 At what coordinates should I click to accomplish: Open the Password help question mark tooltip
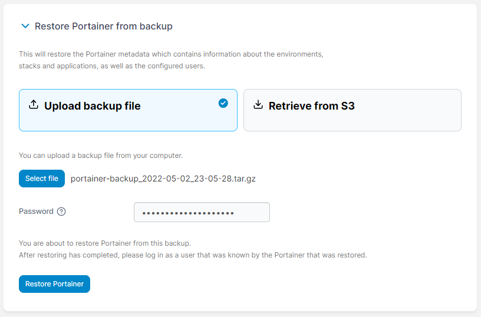61,212
